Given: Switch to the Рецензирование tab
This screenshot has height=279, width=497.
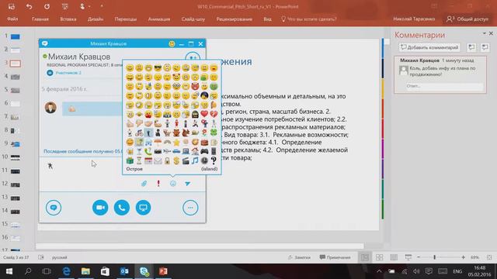Looking at the screenshot, I should point(235,19).
